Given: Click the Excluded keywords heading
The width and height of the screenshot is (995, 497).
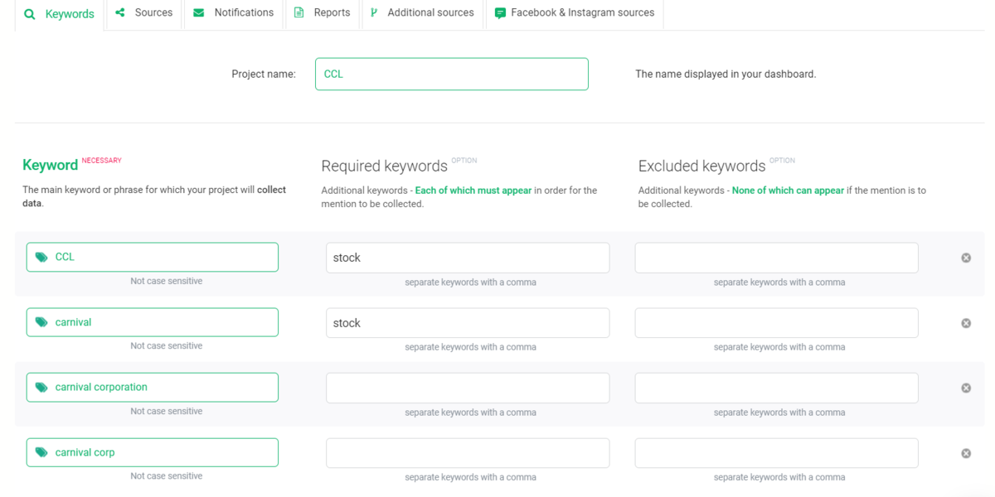Looking at the screenshot, I should pos(701,166).
